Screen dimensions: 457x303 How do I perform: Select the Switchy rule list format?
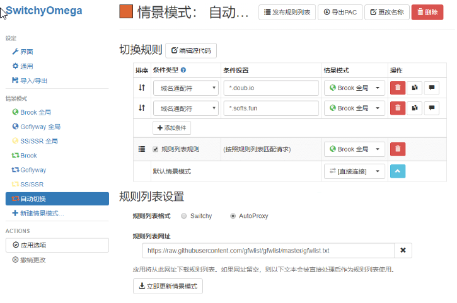pos(183,216)
